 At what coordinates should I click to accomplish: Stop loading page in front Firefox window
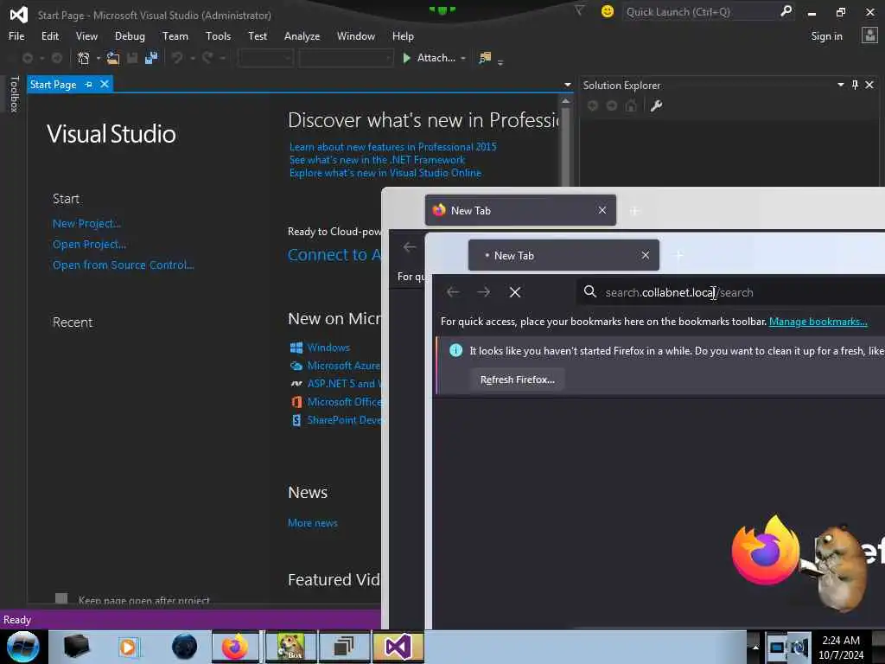point(515,292)
